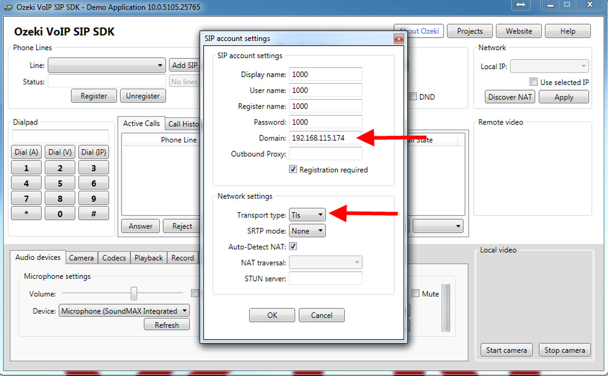
Task: Click the Outbound Proxy field
Action: (x=326, y=153)
